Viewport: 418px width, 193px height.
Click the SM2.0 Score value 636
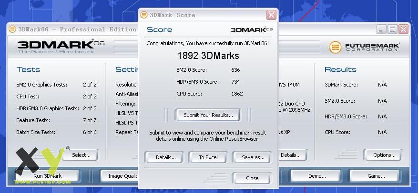235,70
